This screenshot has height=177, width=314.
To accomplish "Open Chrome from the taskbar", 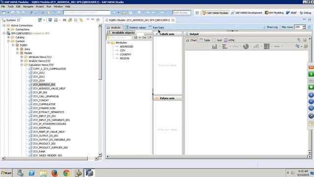I will pos(67,173).
